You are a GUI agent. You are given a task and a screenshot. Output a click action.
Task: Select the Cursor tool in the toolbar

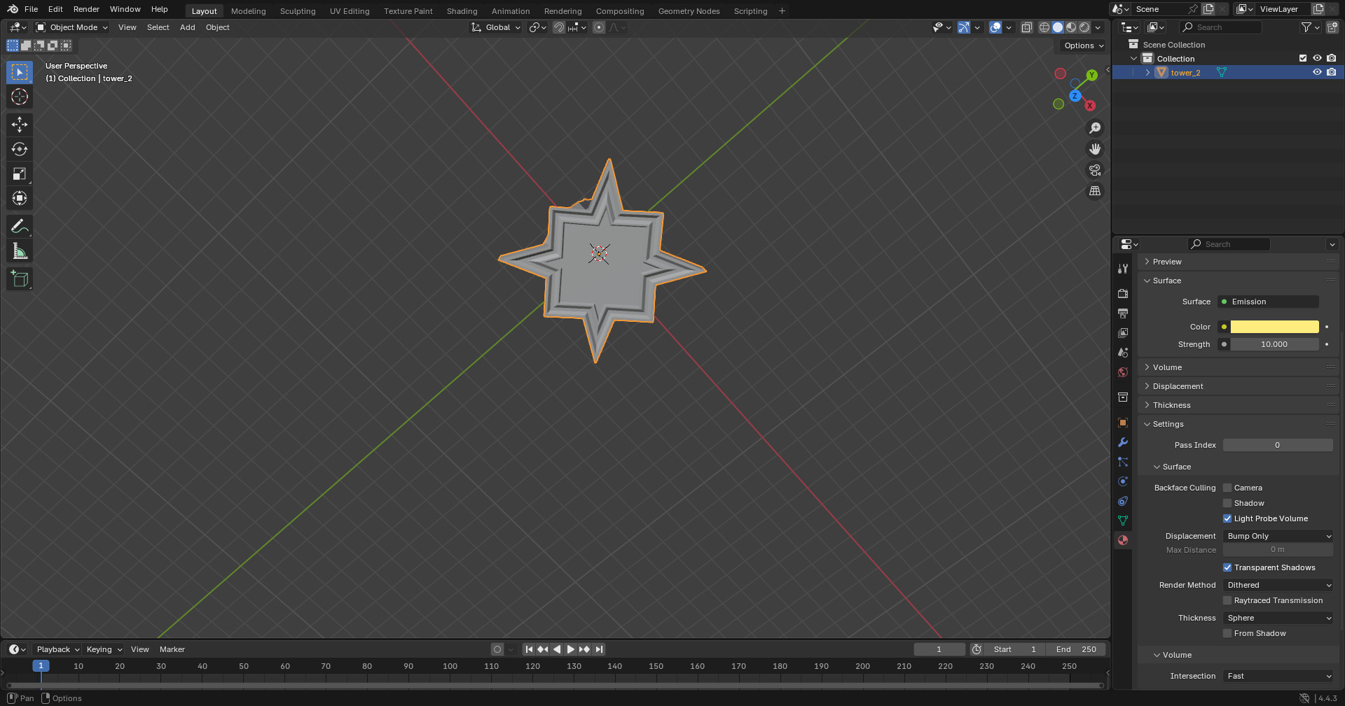point(20,97)
